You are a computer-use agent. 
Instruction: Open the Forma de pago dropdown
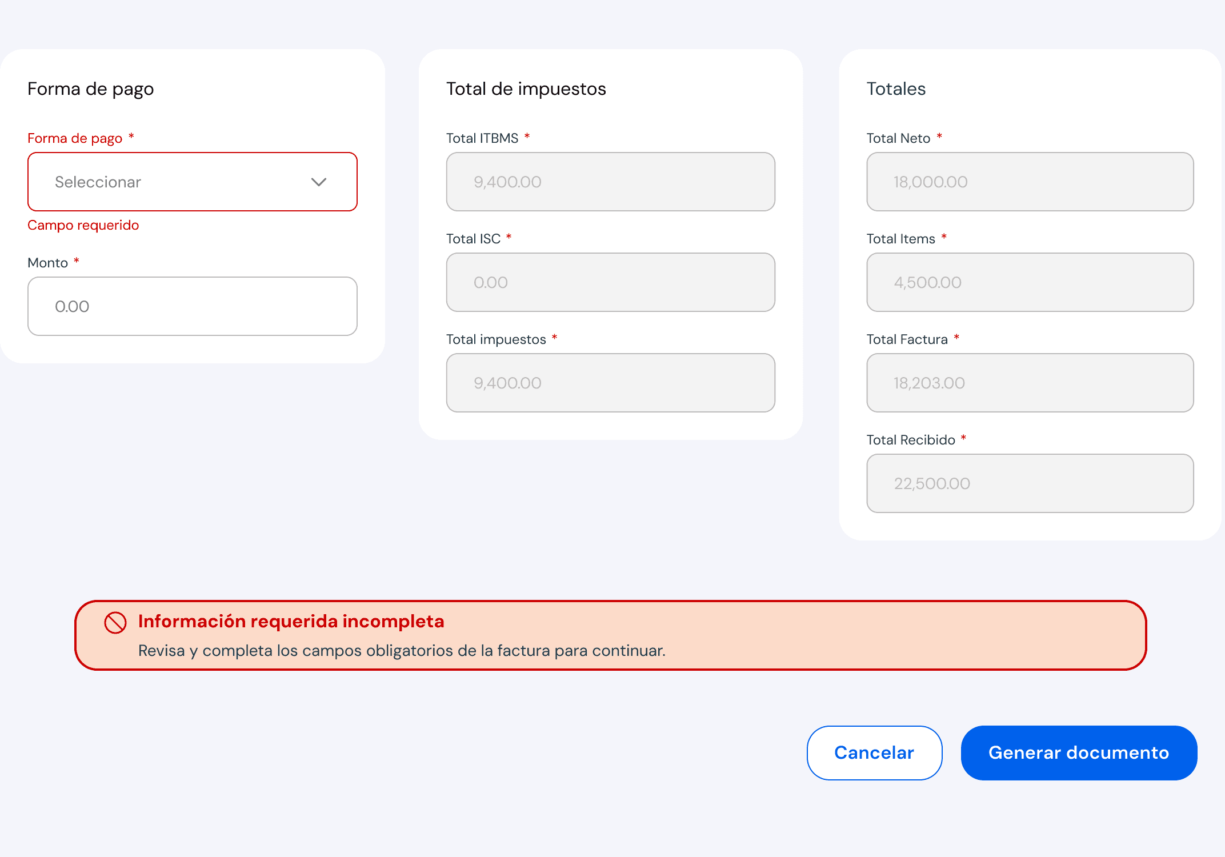click(x=193, y=182)
